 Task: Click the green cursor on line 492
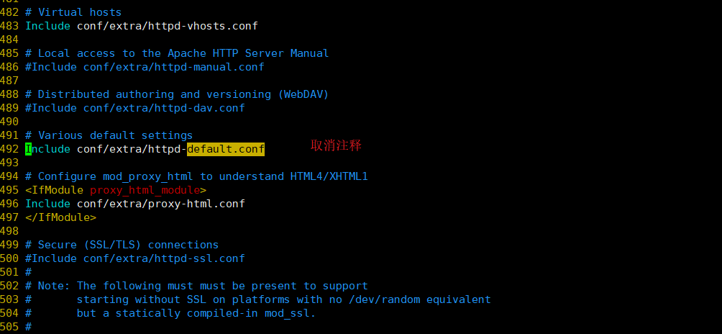29,149
